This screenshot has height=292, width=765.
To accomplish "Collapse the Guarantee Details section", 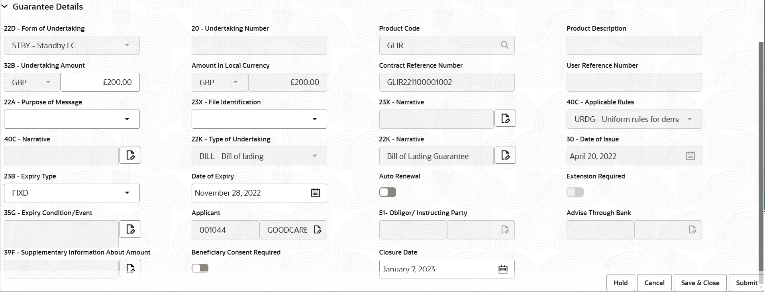I will tap(5, 6).
